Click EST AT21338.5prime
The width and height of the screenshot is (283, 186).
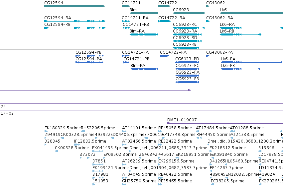231,138
